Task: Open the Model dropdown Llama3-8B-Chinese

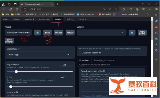Action: click(x=18, y=32)
